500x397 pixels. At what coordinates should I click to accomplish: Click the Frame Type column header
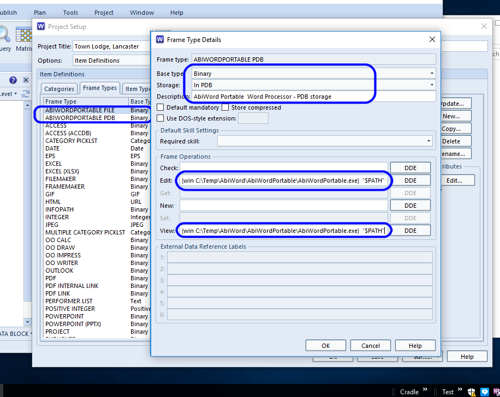[x=86, y=101]
